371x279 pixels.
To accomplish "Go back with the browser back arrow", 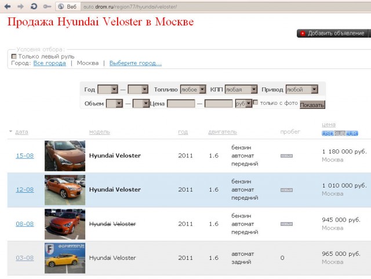I will [8, 6].
